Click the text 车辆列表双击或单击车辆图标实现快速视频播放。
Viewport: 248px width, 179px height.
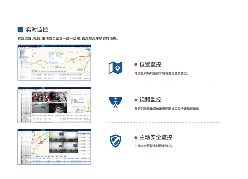coord(167,109)
